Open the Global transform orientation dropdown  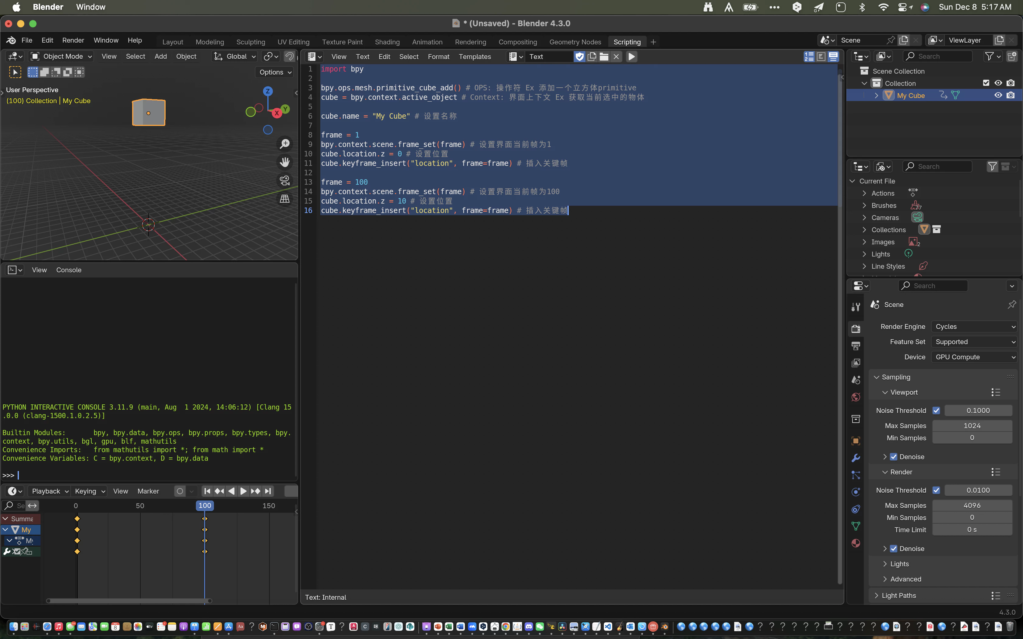235,56
